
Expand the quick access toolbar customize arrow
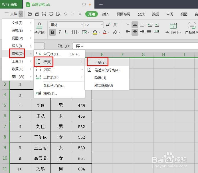click(x=80, y=14)
